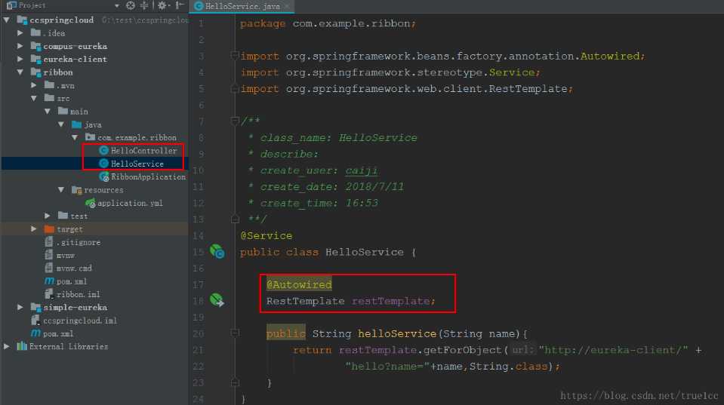Screen dimensions: 724x405
Task: Select ccspringcloud.iml file
Action: [79, 320]
